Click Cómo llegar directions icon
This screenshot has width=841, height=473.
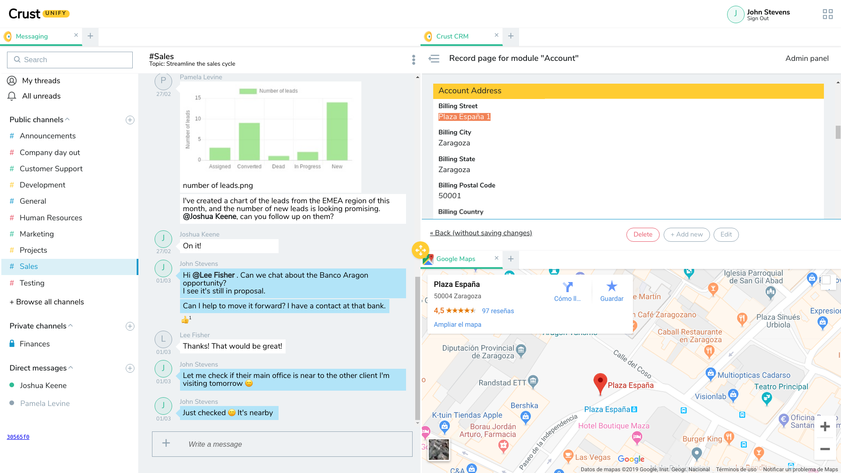[x=568, y=287]
